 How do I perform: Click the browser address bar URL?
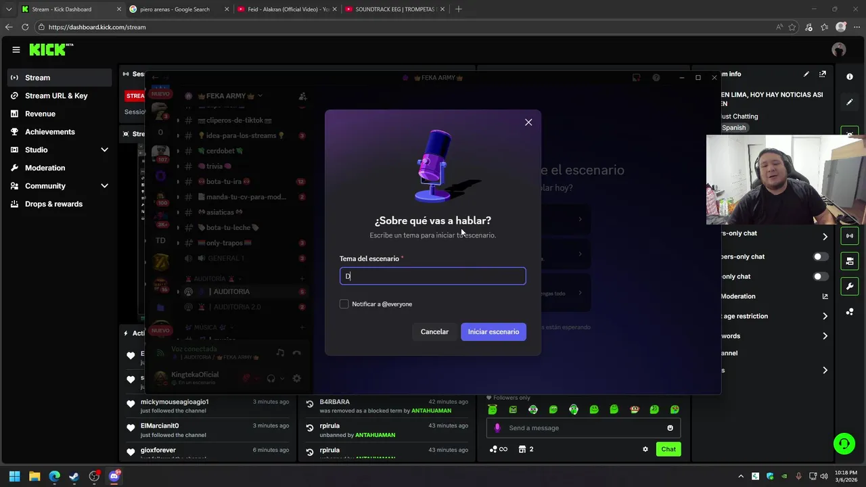pyautogui.click(x=97, y=27)
